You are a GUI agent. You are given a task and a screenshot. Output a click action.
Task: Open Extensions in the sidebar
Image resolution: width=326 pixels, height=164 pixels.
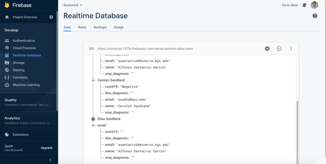tap(21, 135)
